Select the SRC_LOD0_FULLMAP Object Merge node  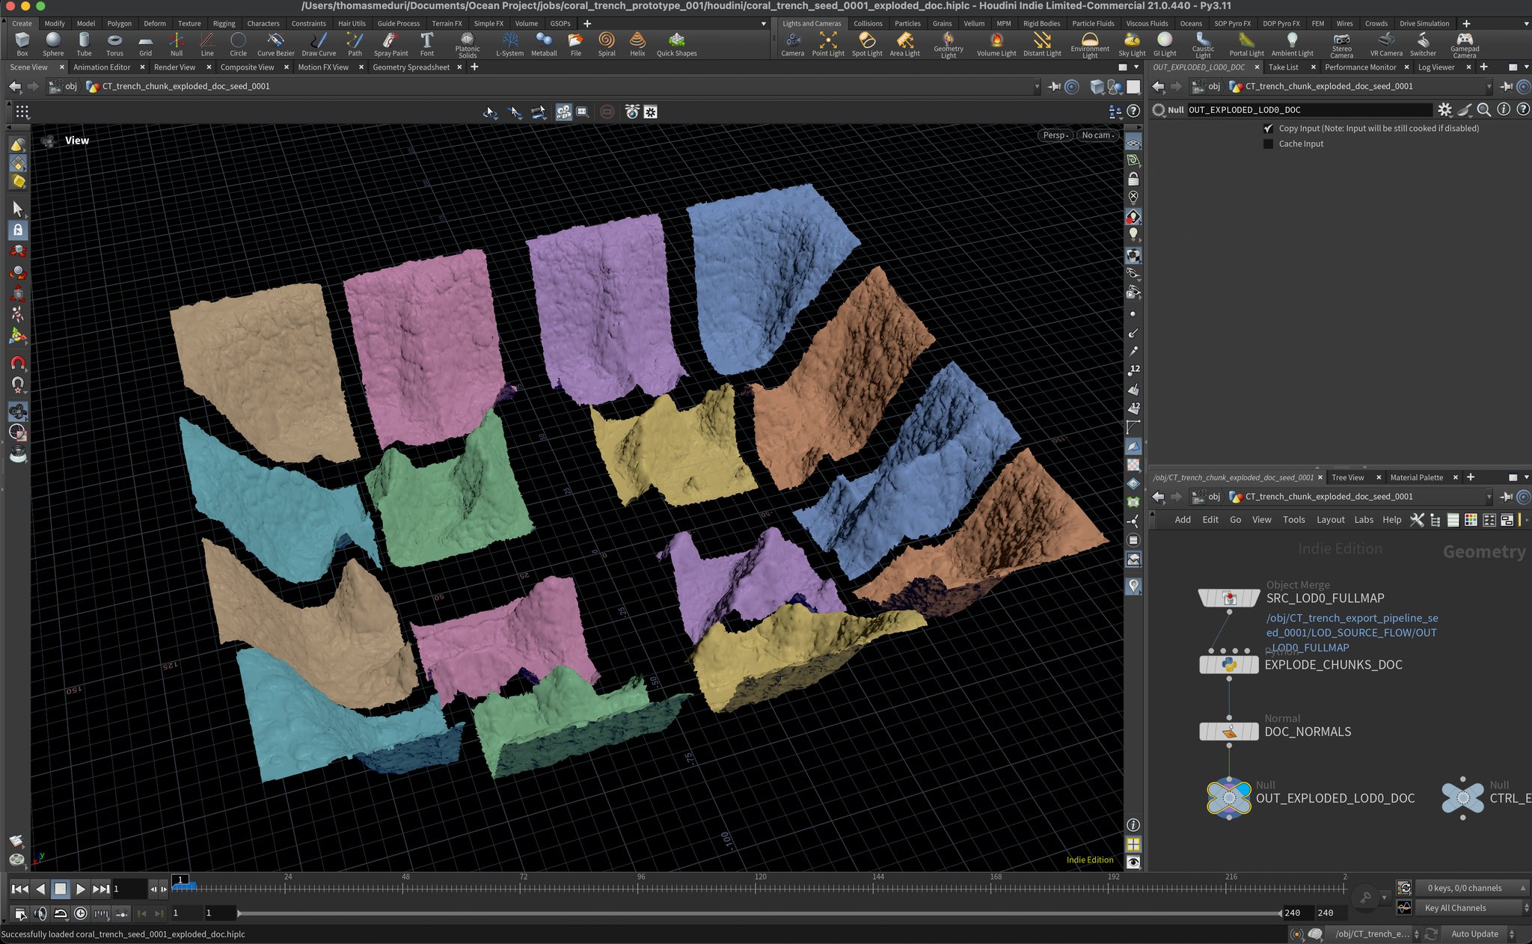(x=1228, y=598)
